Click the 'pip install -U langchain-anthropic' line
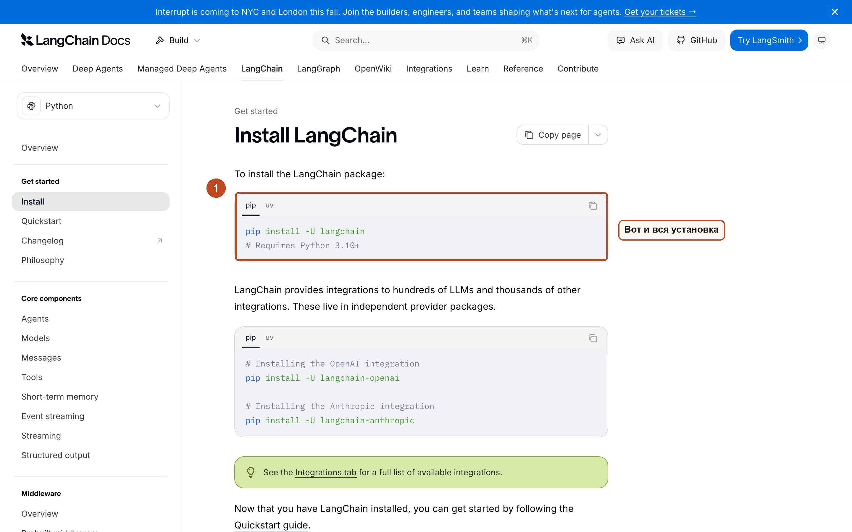The height and width of the screenshot is (532, 852). (330, 421)
